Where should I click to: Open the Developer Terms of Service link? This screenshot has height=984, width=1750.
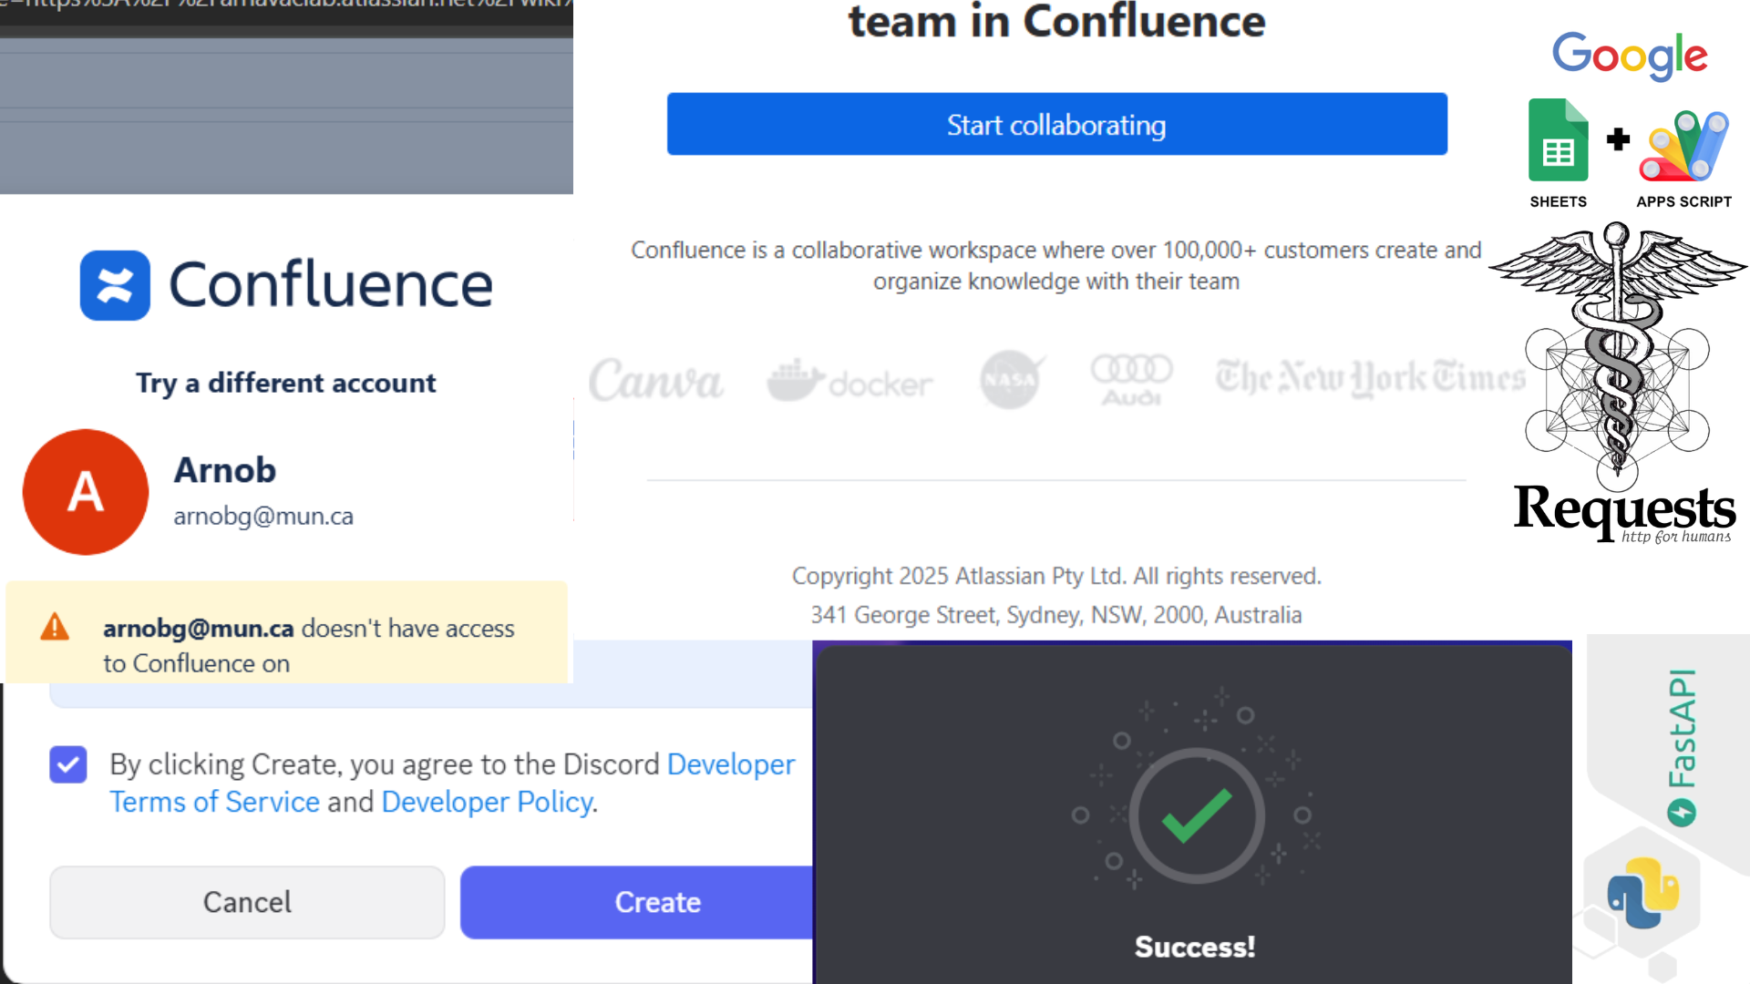tap(214, 802)
